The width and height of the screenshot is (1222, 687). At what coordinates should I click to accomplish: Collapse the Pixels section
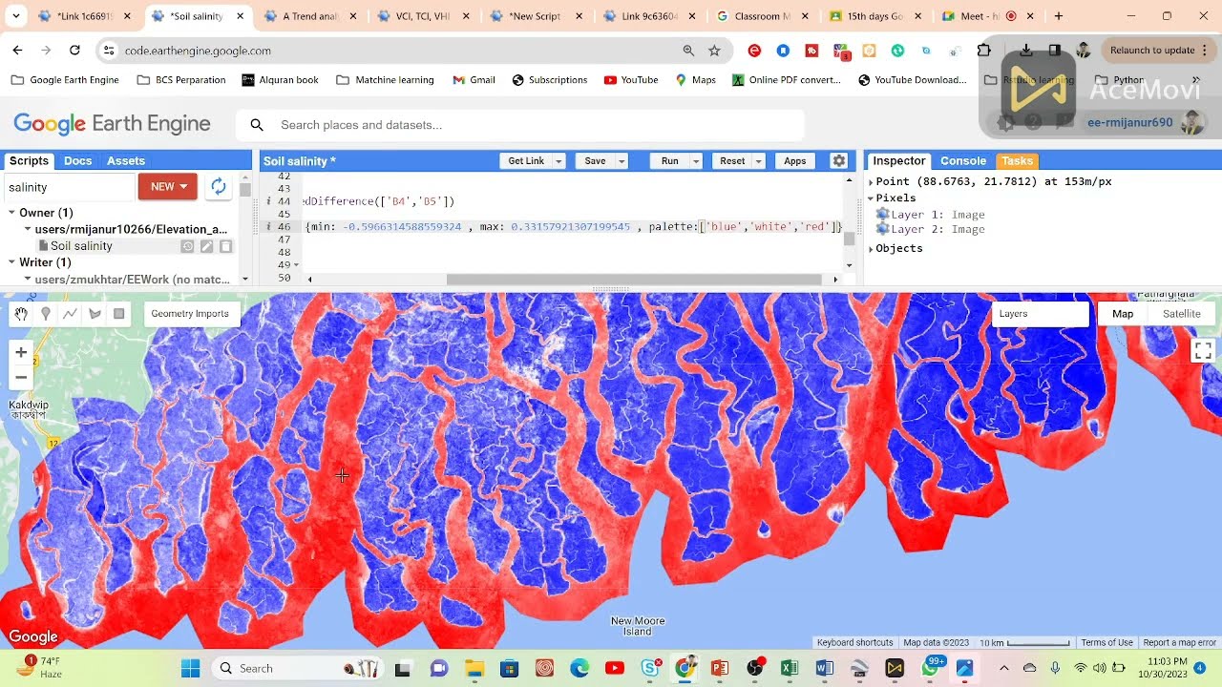(871, 198)
